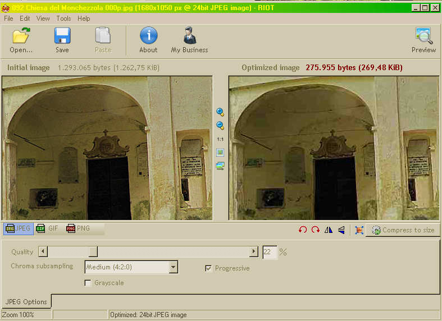The height and width of the screenshot is (321, 442).
Task: Rotate image right with red clockwise arrow
Action: pos(316,230)
